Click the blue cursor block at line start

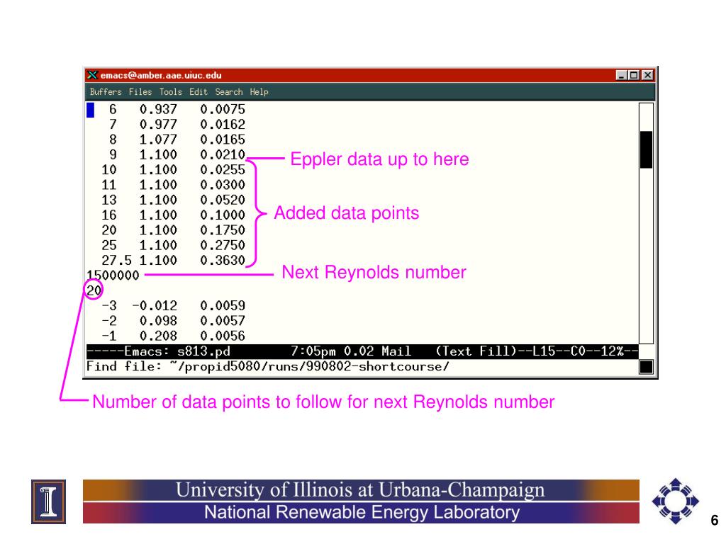click(90, 110)
